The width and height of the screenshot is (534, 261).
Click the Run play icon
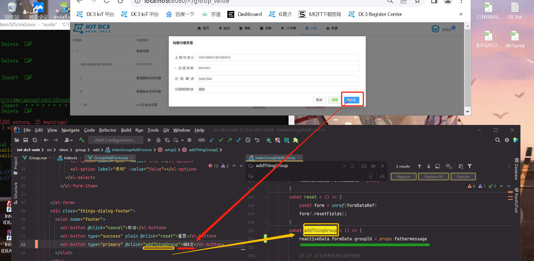(149, 140)
